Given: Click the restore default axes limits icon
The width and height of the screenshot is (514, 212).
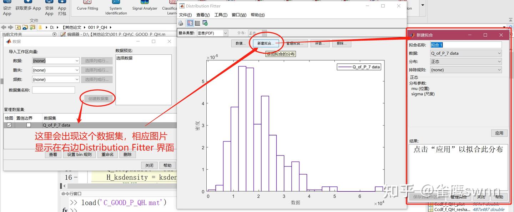Looking at the screenshot, I should pyautogui.click(x=205, y=23).
